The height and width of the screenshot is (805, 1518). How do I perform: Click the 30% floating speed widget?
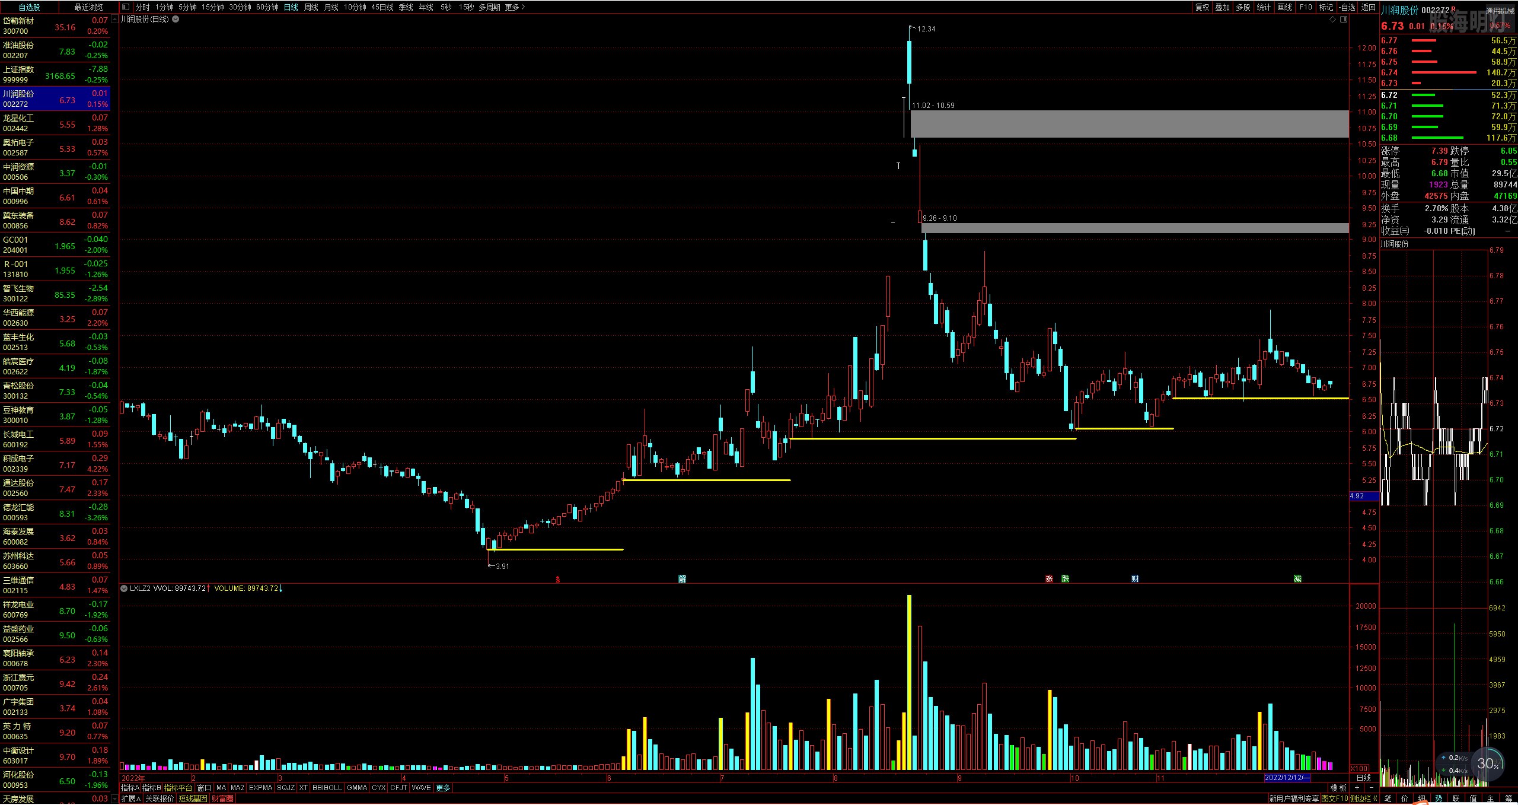tap(1488, 763)
